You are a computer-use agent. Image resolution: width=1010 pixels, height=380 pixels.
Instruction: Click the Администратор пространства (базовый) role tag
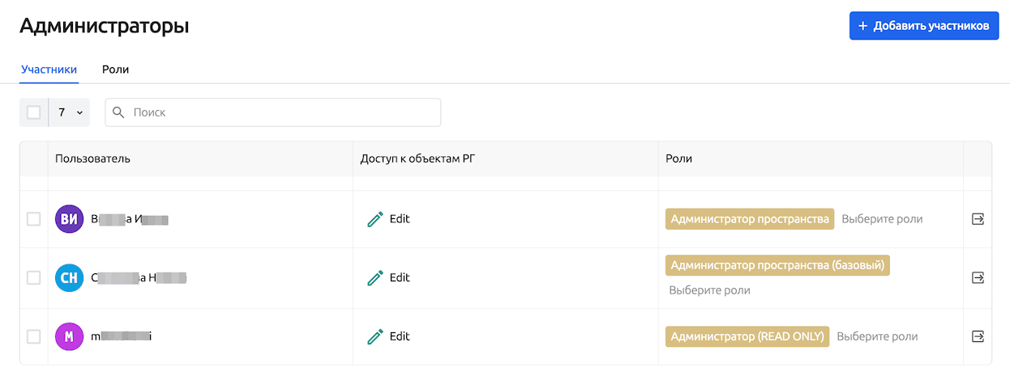point(777,265)
